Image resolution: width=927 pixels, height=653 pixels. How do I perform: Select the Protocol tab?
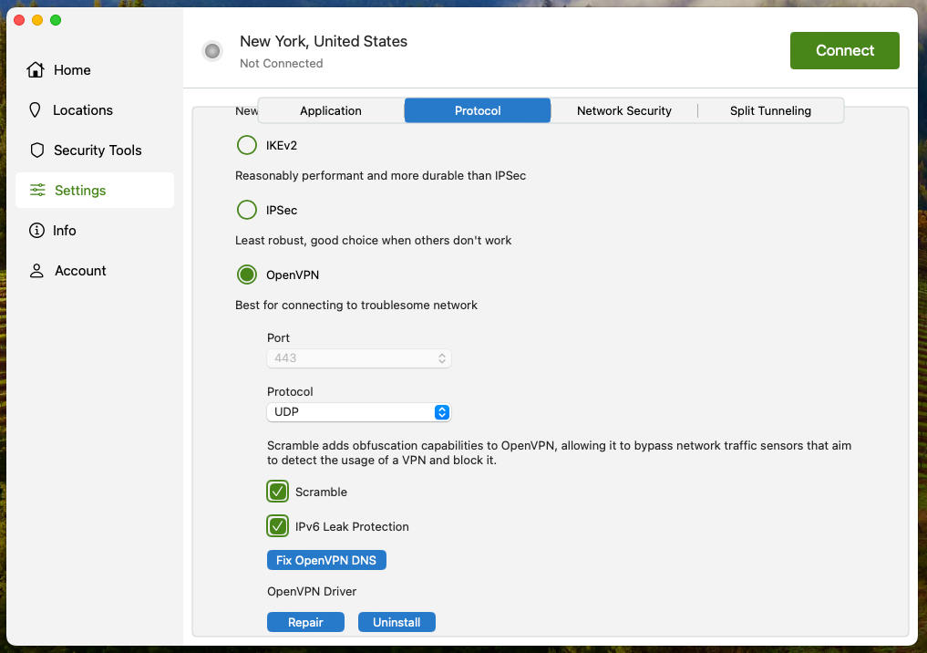[478, 110]
